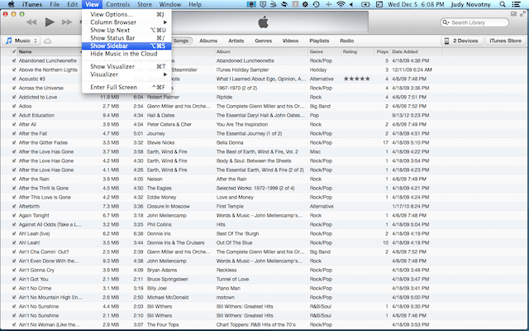This screenshot has height=331, width=529.
Task: Click the music note icon in library selector
Action: 9,41
